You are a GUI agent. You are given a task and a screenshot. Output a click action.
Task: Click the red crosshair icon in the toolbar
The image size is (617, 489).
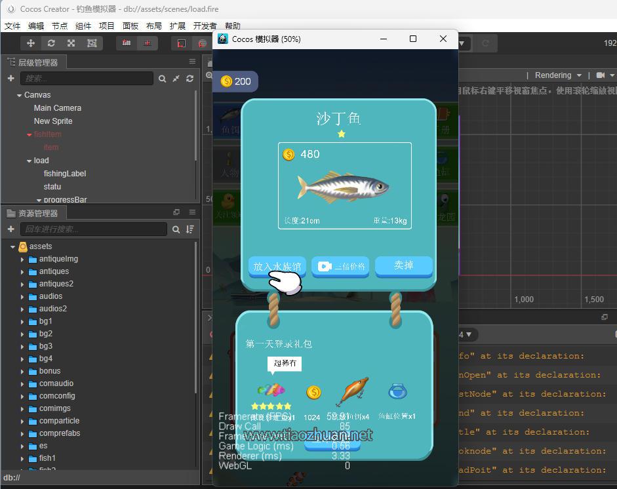click(x=148, y=43)
